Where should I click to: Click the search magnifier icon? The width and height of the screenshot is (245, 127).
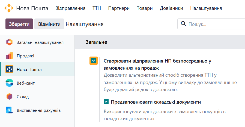(183, 24)
